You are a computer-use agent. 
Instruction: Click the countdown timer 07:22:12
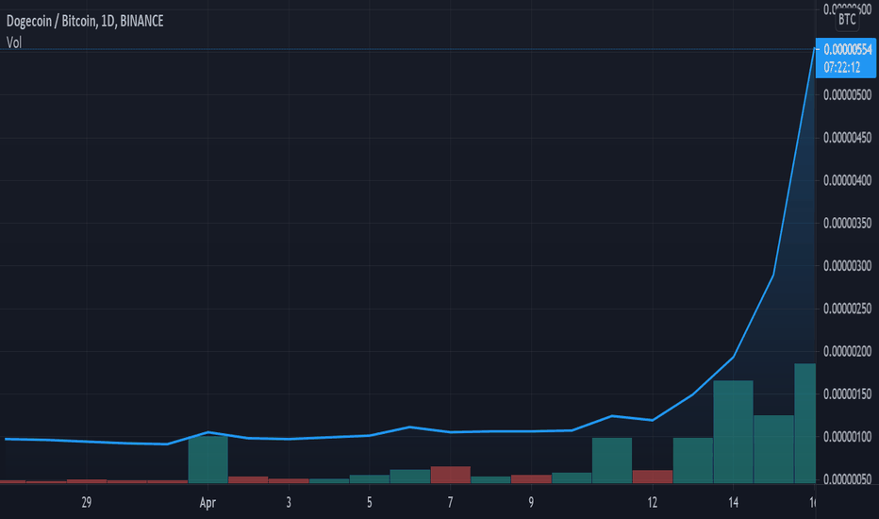coord(842,67)
